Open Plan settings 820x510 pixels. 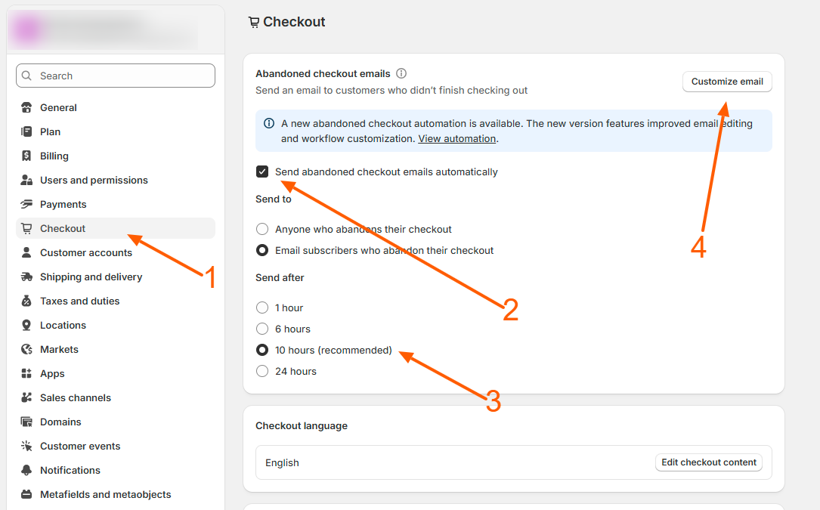[116, 131]
